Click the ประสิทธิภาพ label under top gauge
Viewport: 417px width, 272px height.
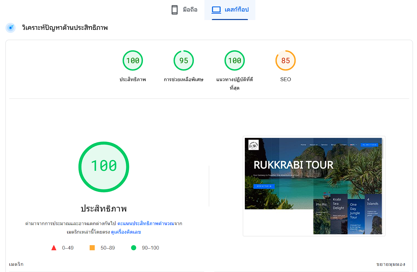(133, 79)
